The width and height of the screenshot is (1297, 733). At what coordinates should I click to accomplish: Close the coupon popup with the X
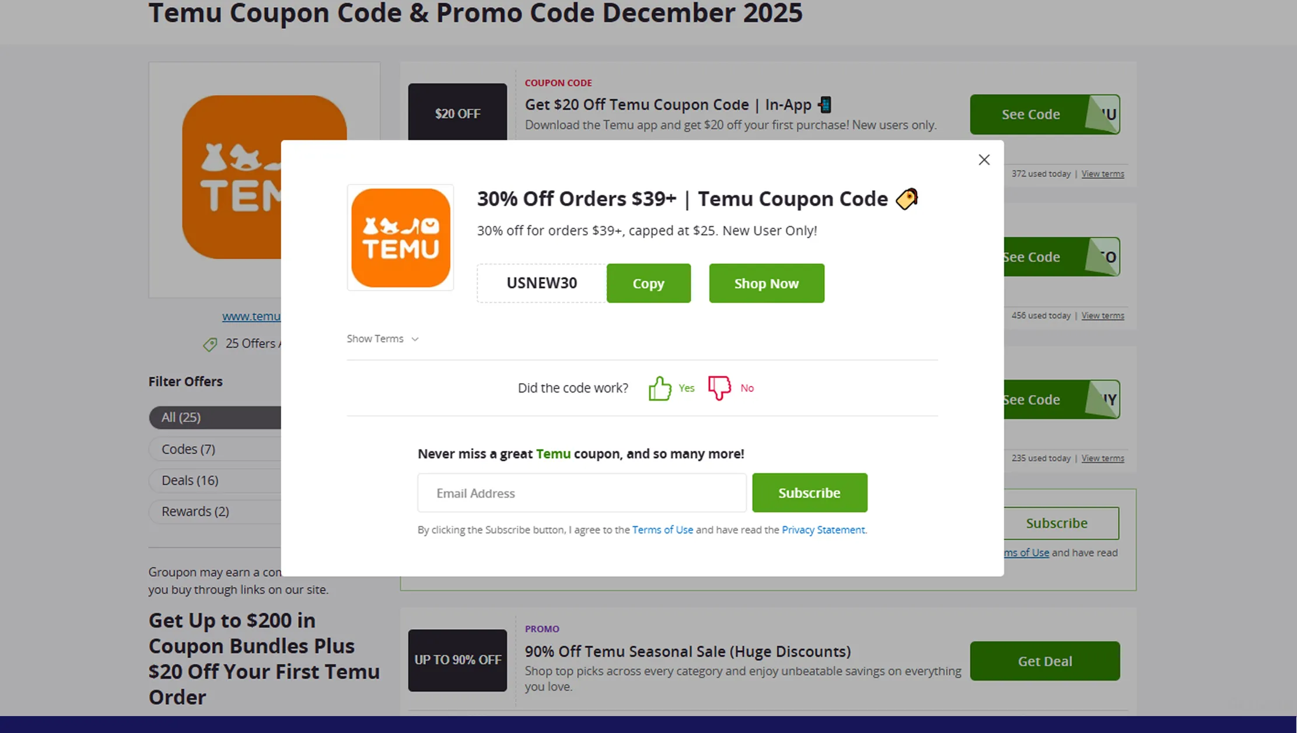(984, 159)
